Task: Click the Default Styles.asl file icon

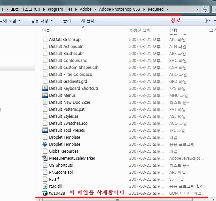Action: coord(45,116)
